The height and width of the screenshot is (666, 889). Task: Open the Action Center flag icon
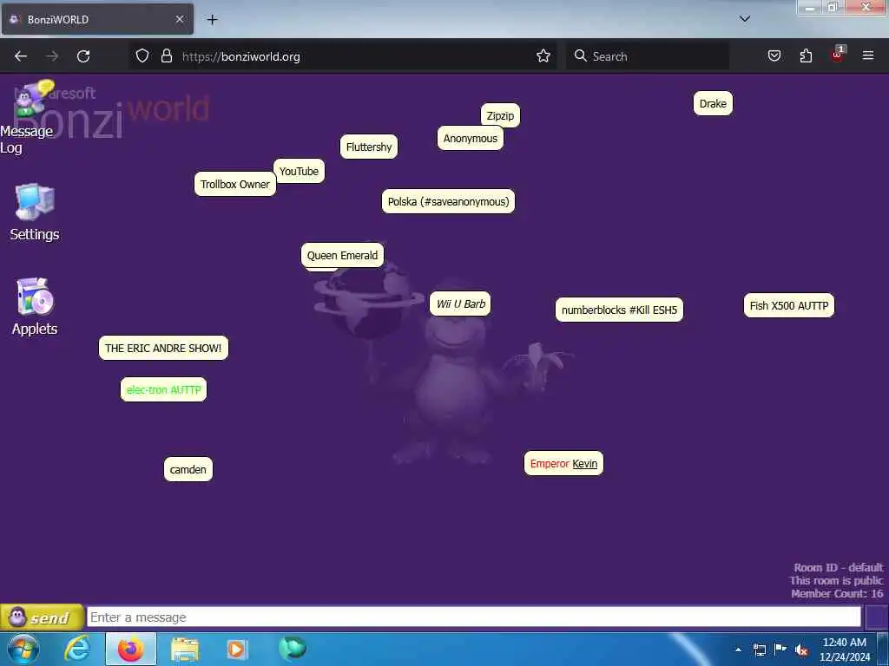coord(780,649)
